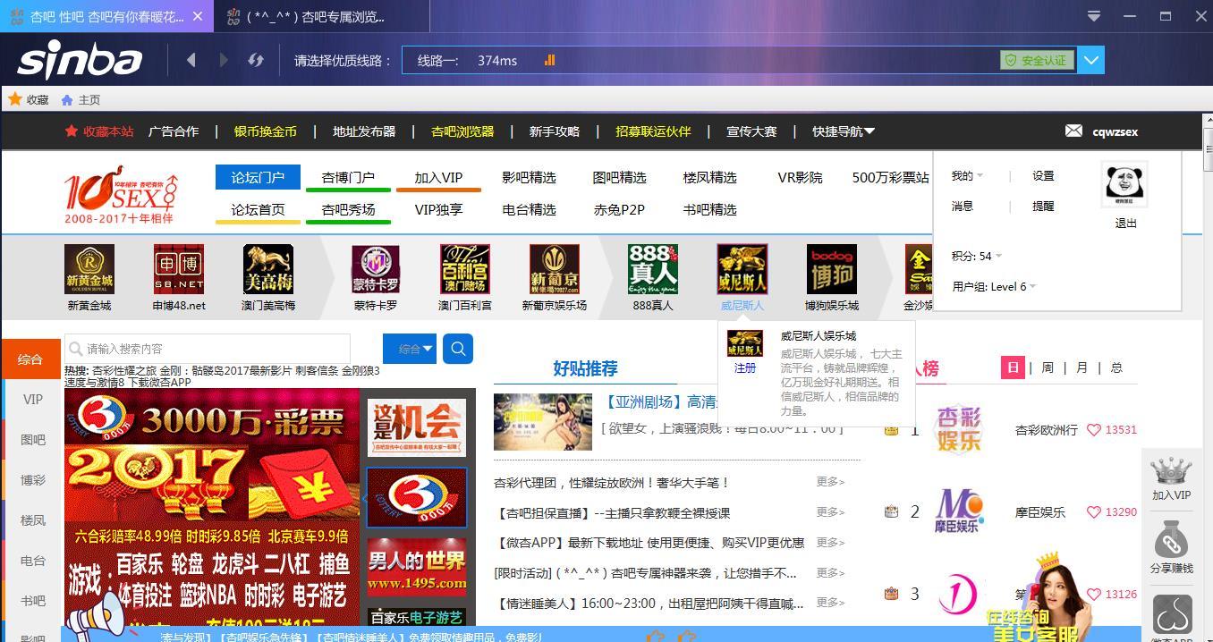Viewport: 1213px width, 642px height.
Task: Open the 电台精选 menu item
Action: [529, 209]
